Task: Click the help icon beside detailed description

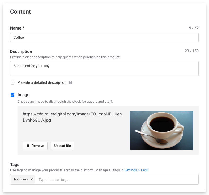Action: tap(71, 82)
